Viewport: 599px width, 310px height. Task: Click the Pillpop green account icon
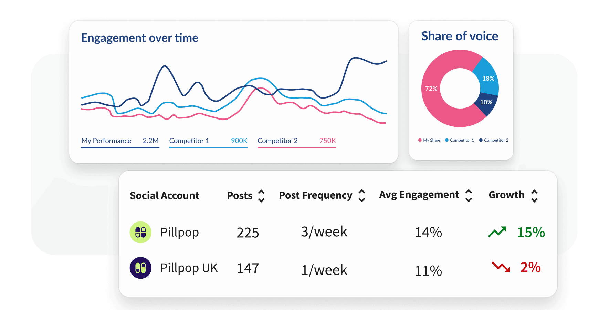(140, 232)
